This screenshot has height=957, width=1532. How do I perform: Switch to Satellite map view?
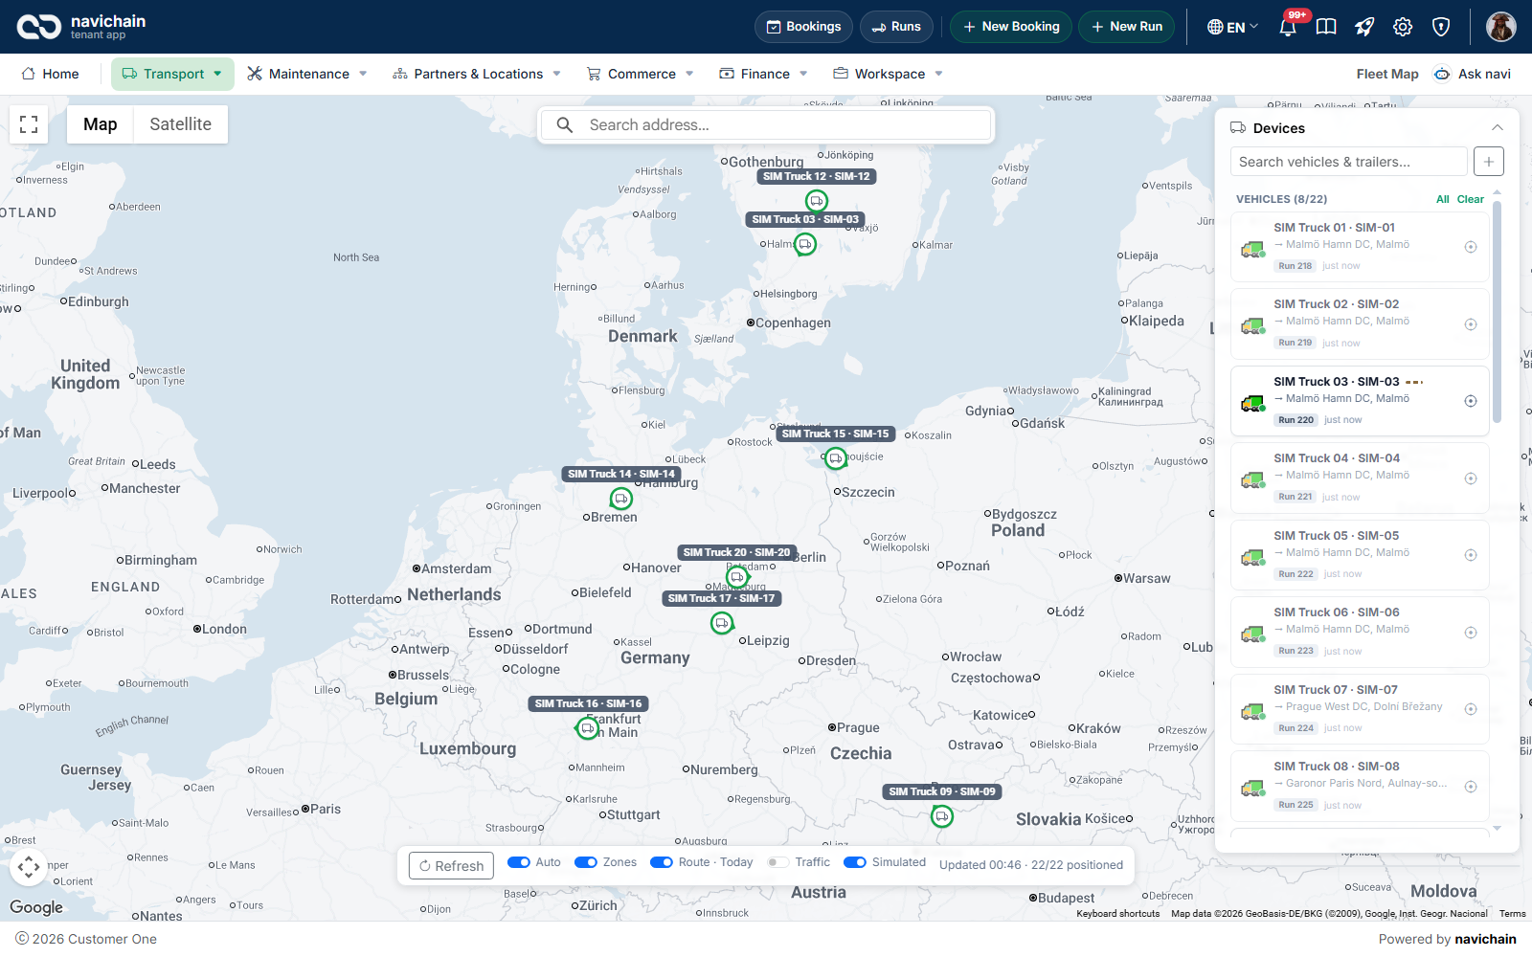pyautogui.click(x=181, y=124)
